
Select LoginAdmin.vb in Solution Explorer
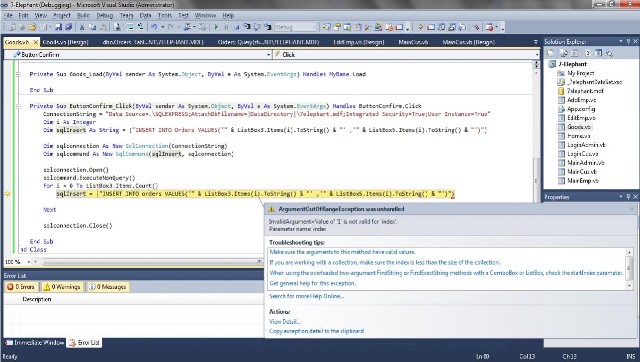(x=586, y=145)
